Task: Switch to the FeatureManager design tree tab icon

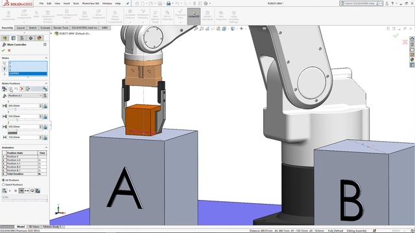Action: 5,38
